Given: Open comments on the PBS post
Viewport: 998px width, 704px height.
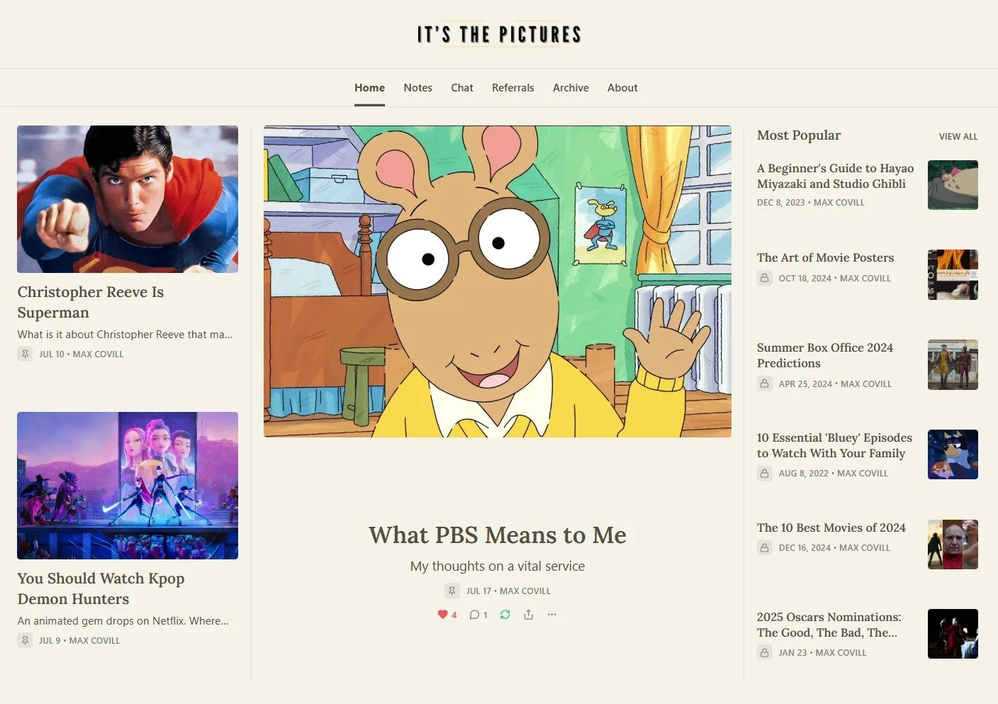Looking at the screenshot, I should click(478, 615).
